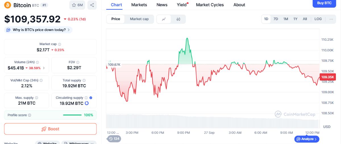Switch to line chart view icon
341x144 pixels.
[164, 19]
